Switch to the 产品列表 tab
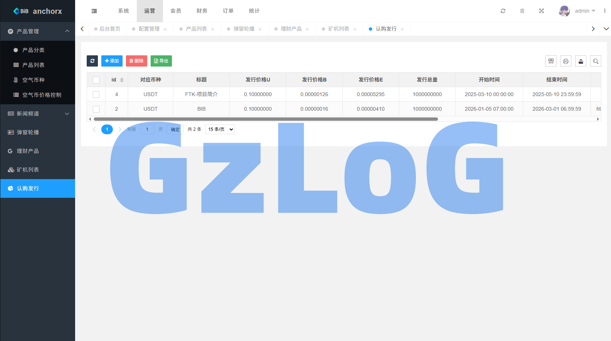The width and height of the screenshot is (611, 341). 196,29
